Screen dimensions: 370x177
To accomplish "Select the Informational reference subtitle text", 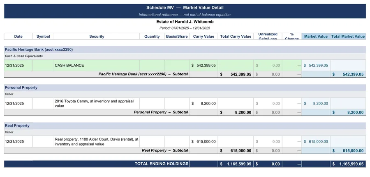I will (x=185, y=15).
